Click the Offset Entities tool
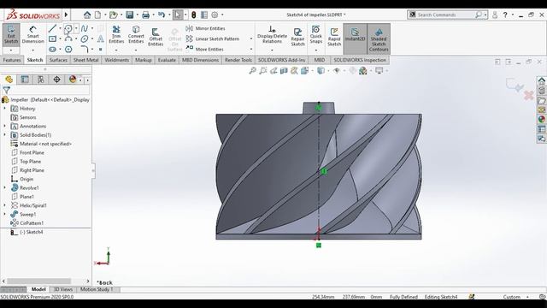The image size is (547, 308). click(x=156, y=37)
